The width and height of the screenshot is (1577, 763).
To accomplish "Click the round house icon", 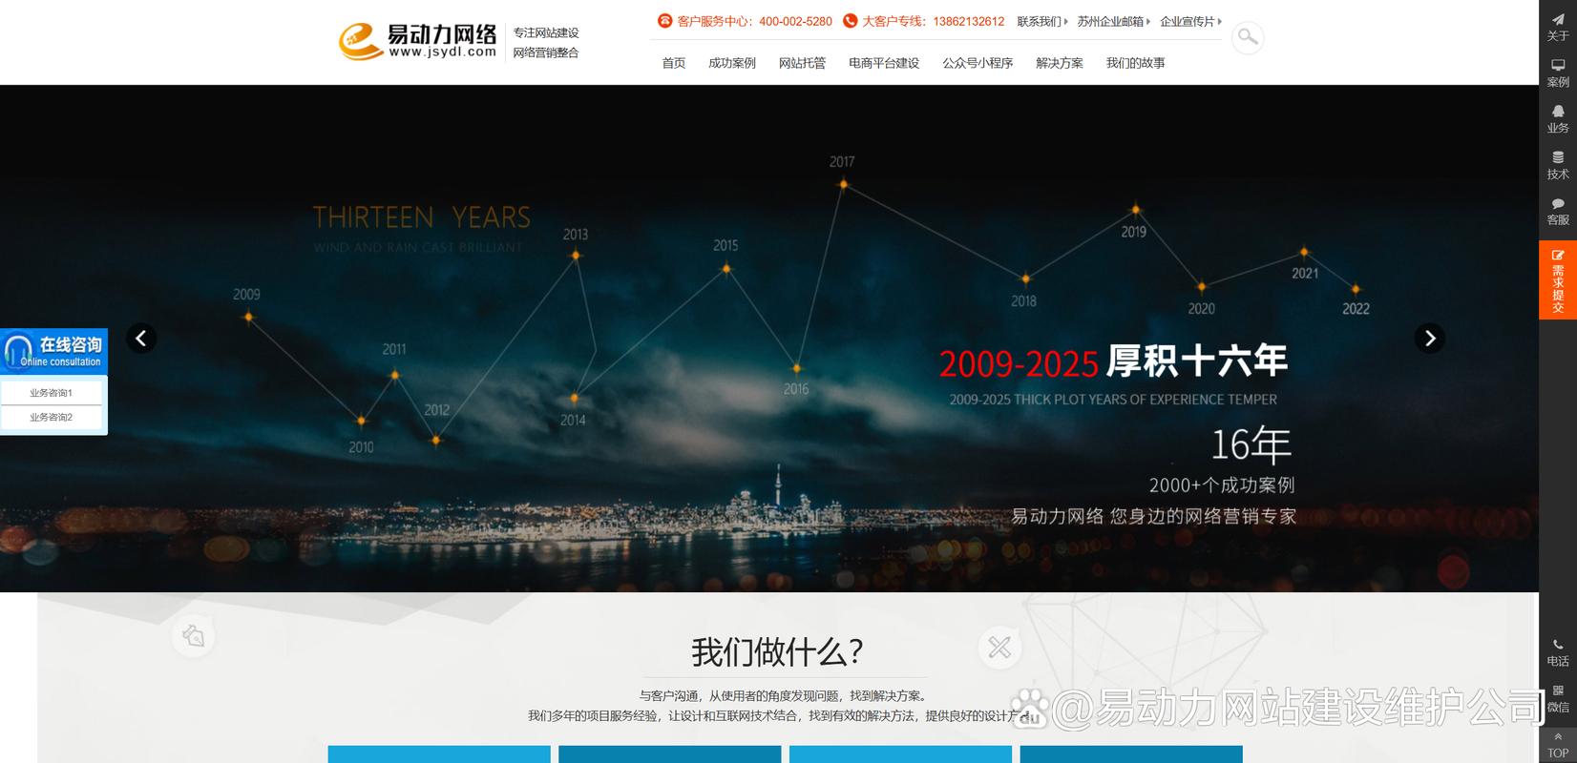I will pos(193,635).
